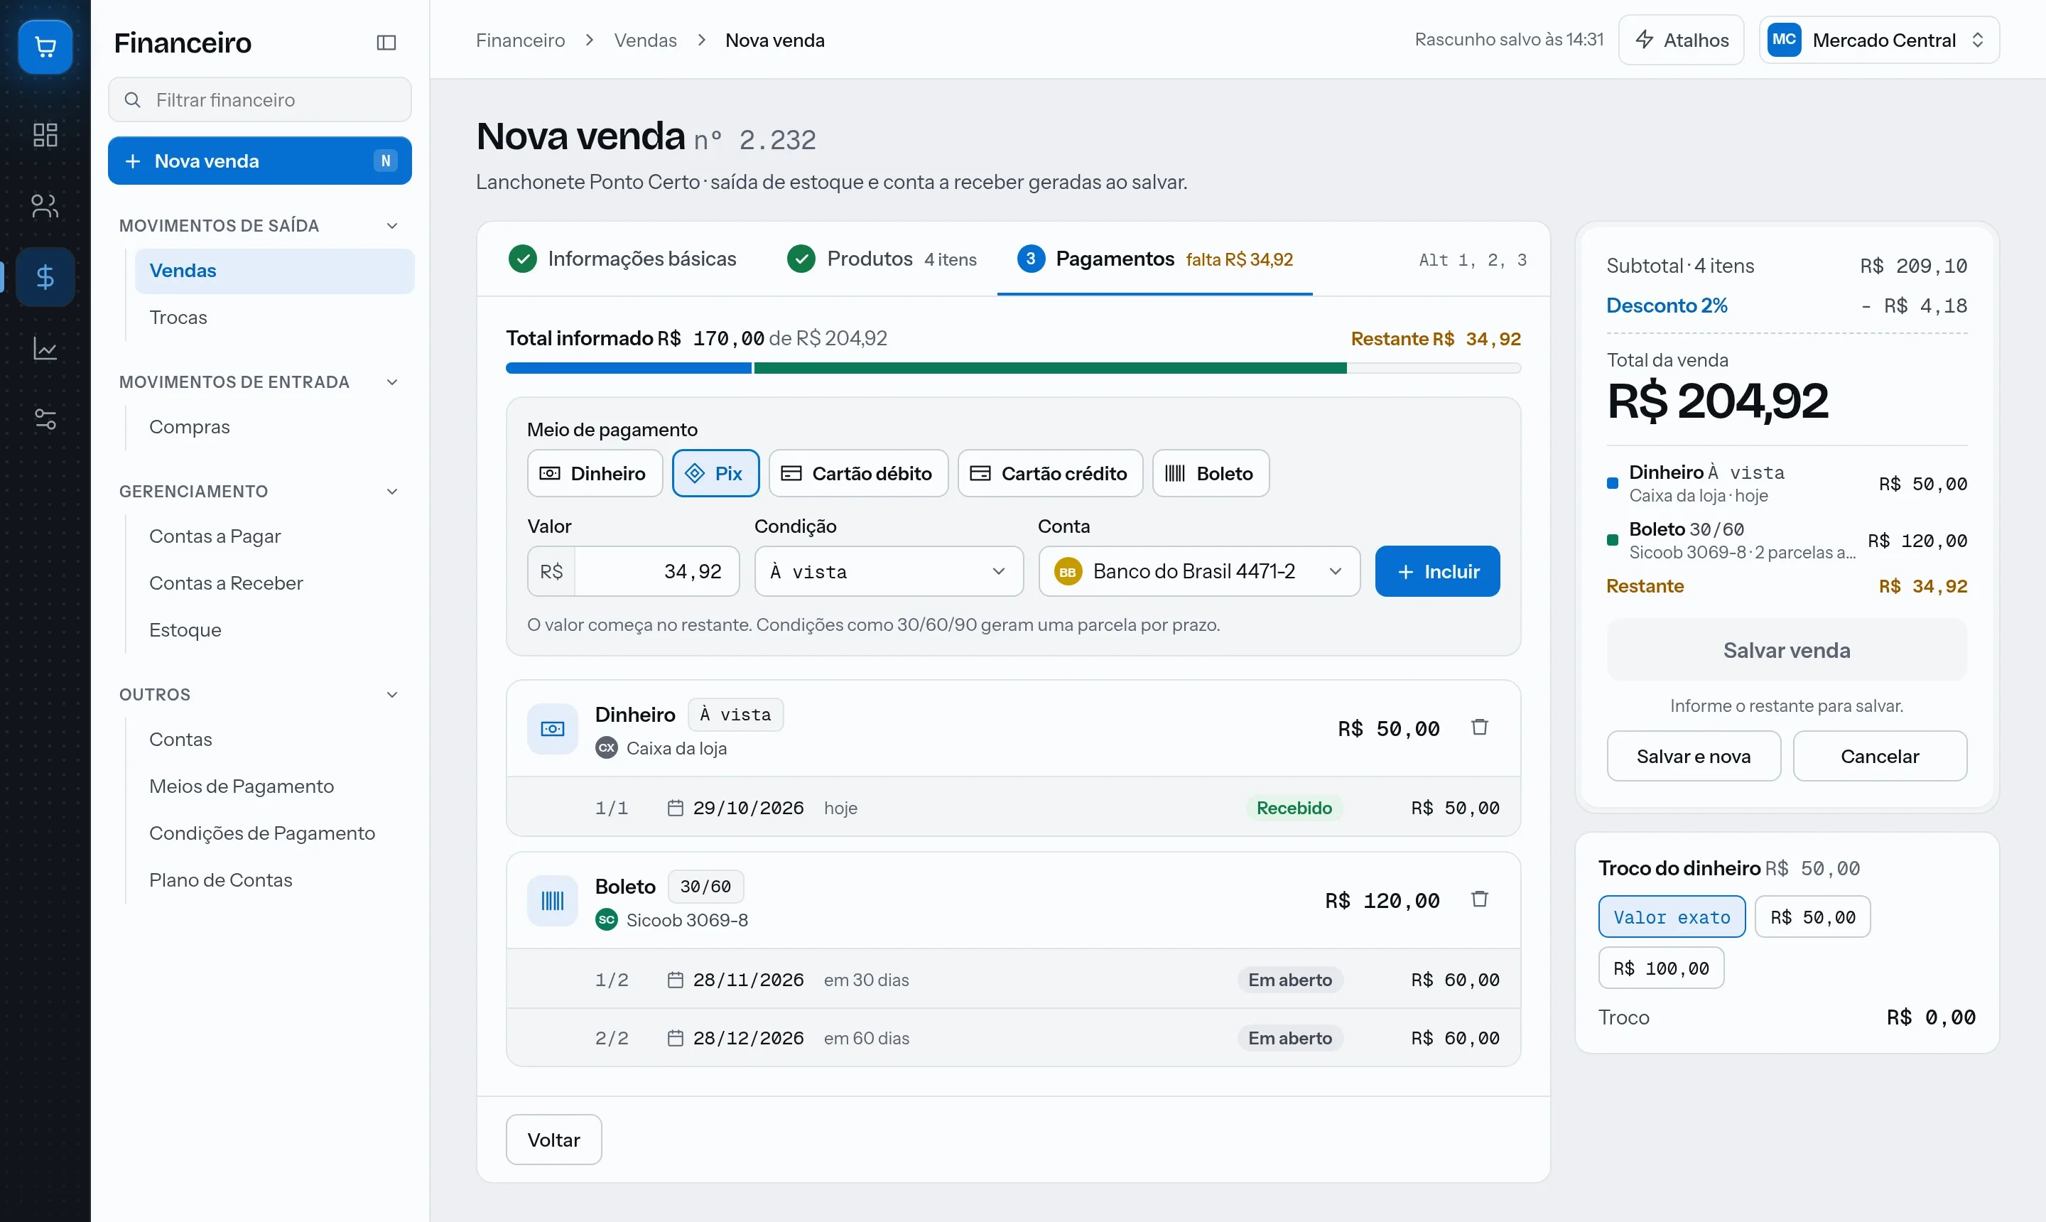Click Desconto 2% link
This screenshot has height=1222, width=2046.
1667,305
